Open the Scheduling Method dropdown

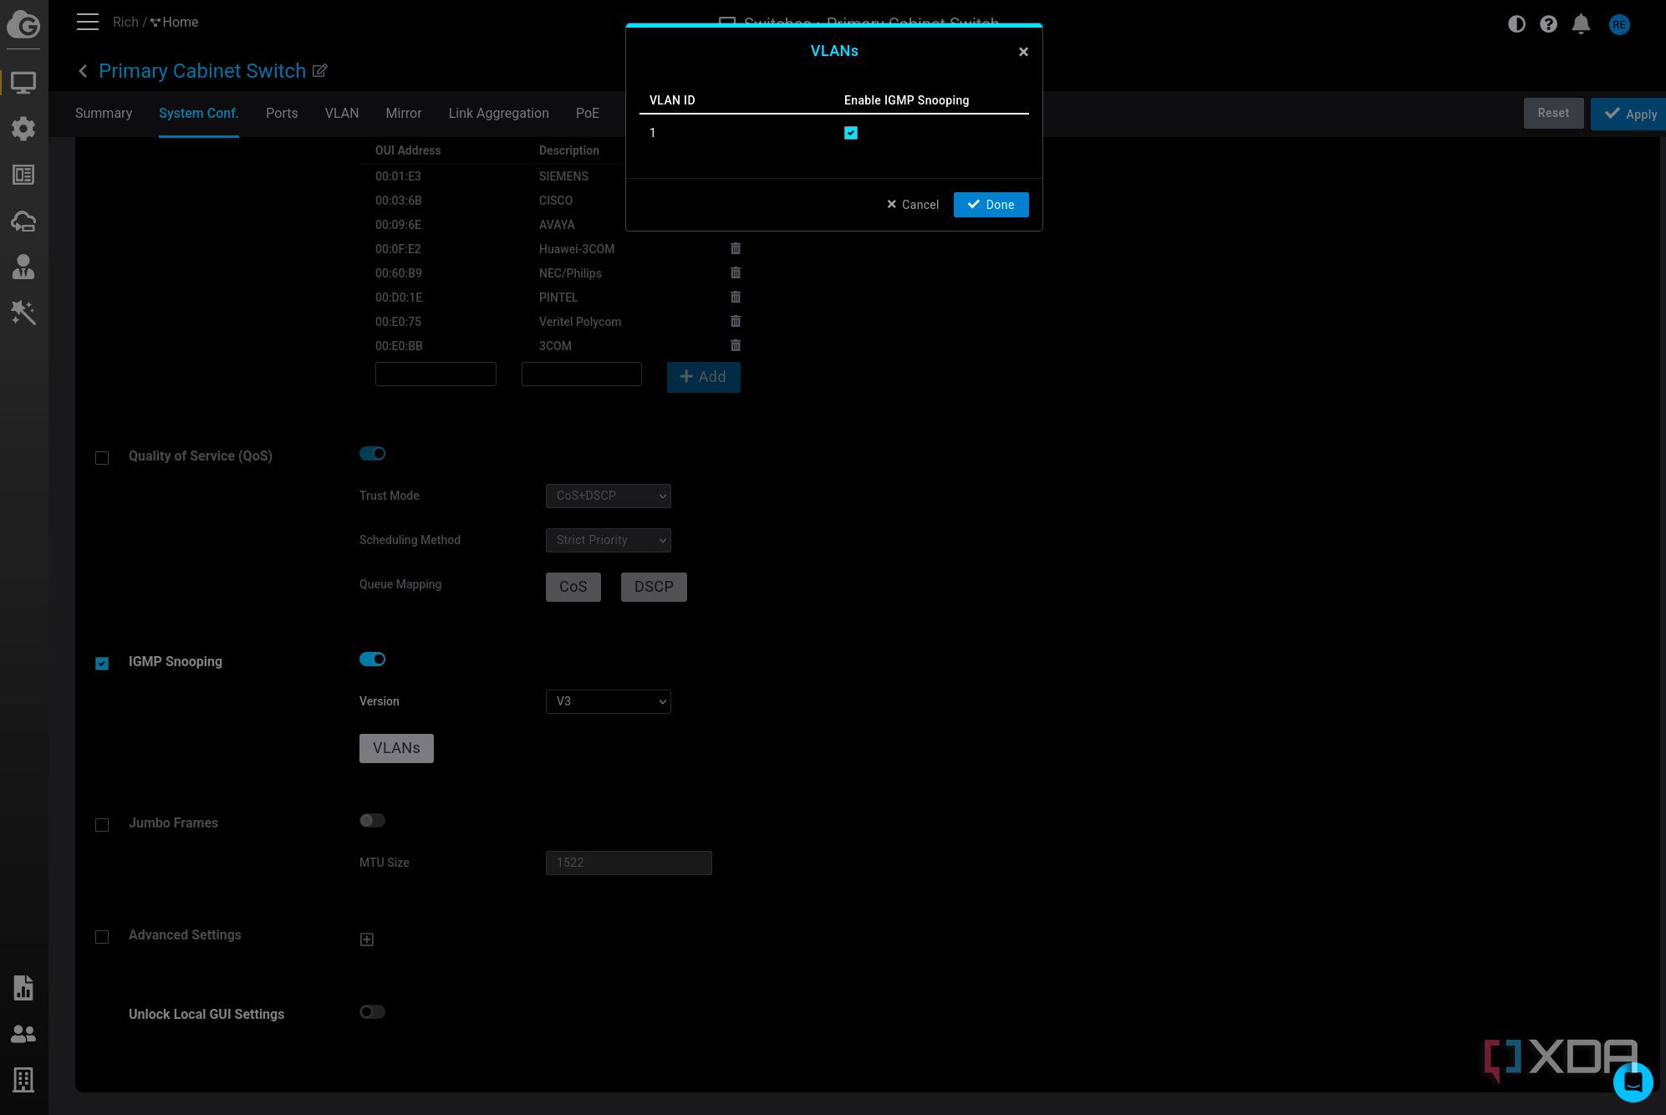coord(608,540)
